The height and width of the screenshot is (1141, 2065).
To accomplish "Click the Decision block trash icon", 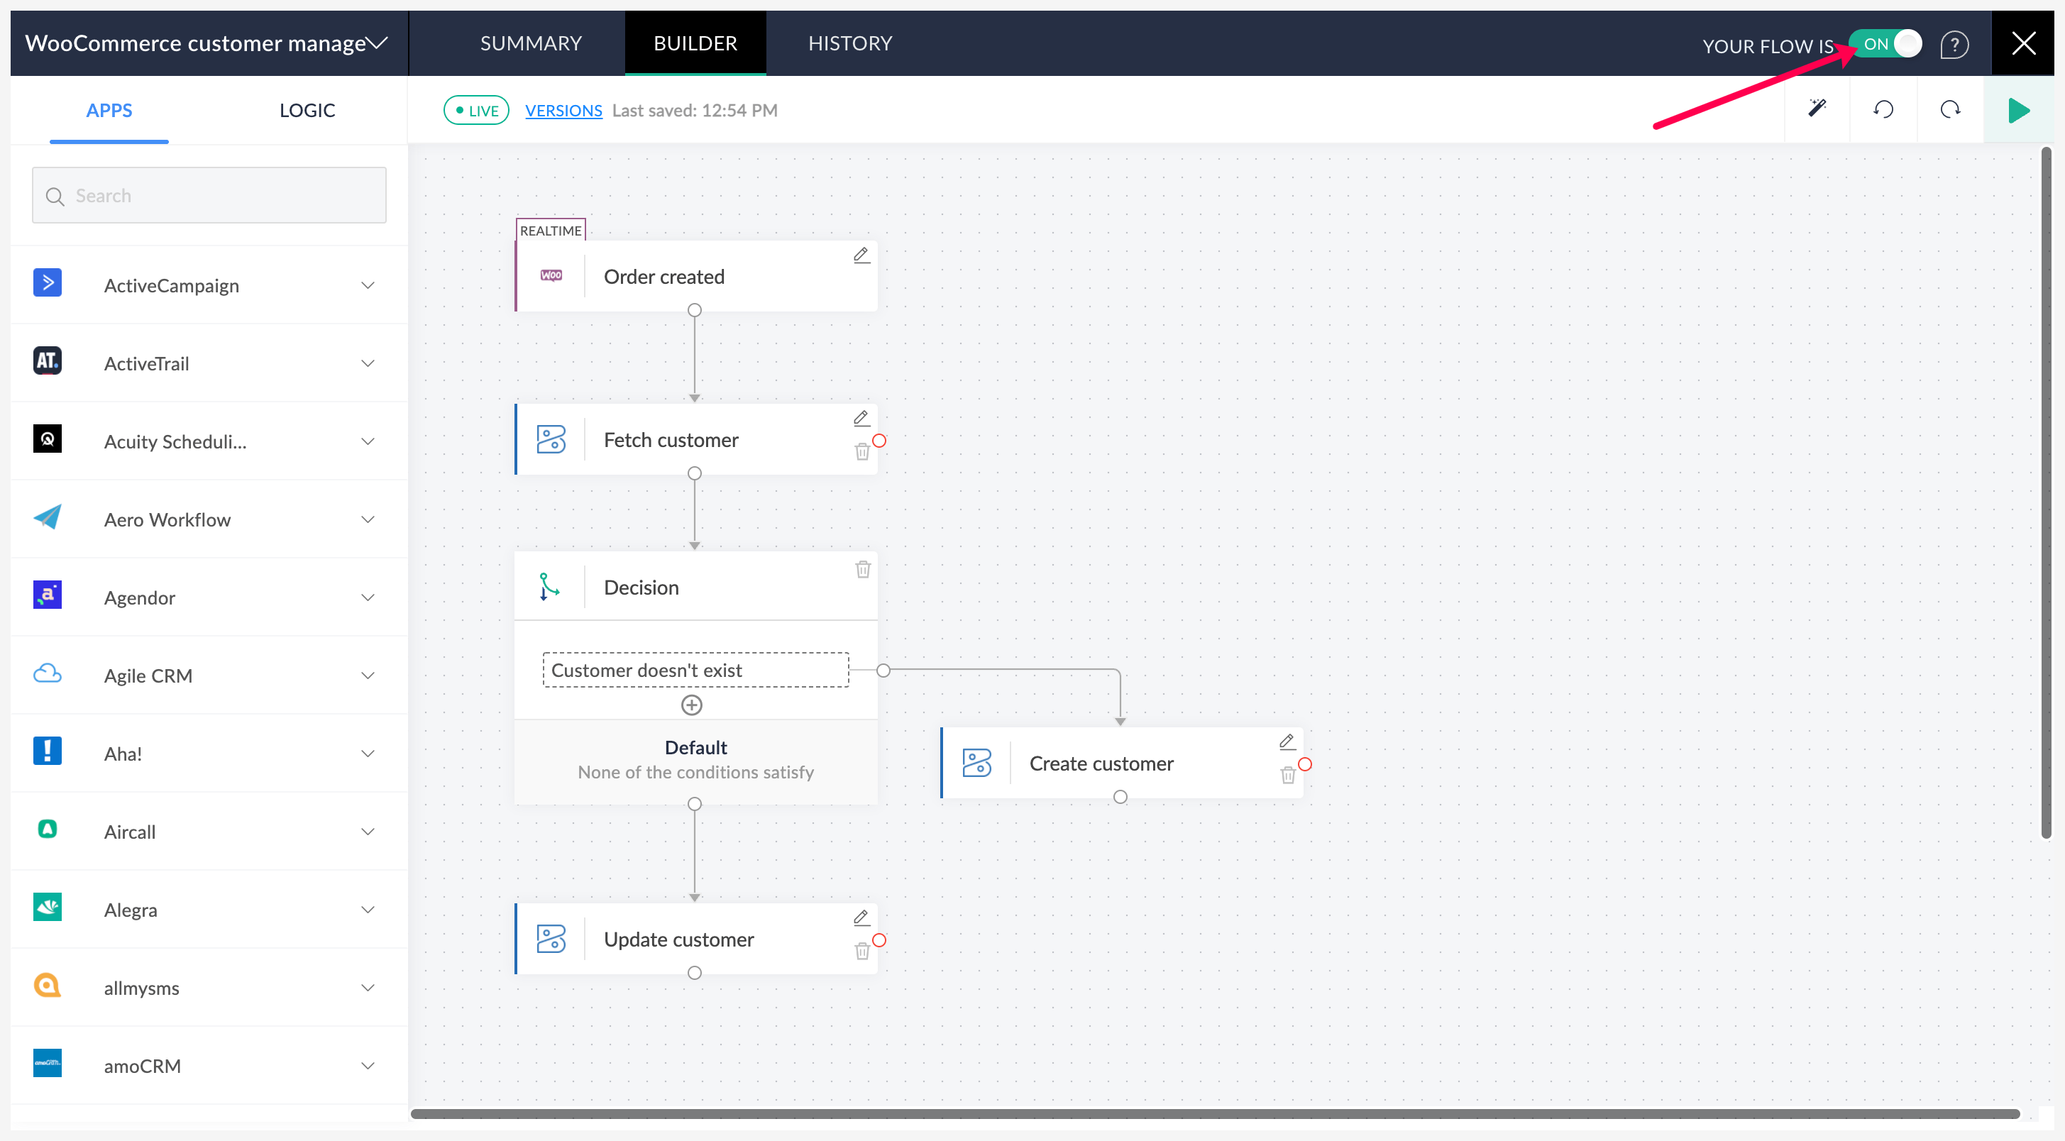I will click(x=863, y=569).
